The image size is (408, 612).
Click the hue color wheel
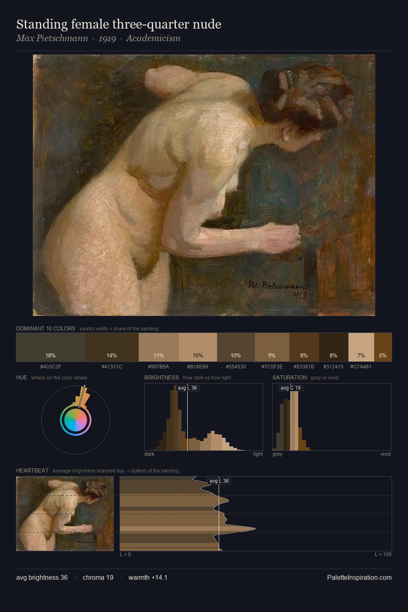pyautogui.click(x=75, y=420)
